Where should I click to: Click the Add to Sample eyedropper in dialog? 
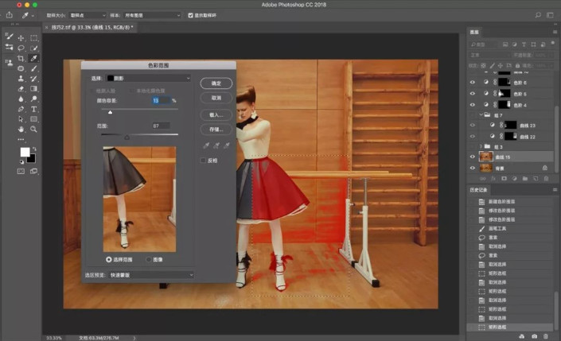(x=217, y=145)
